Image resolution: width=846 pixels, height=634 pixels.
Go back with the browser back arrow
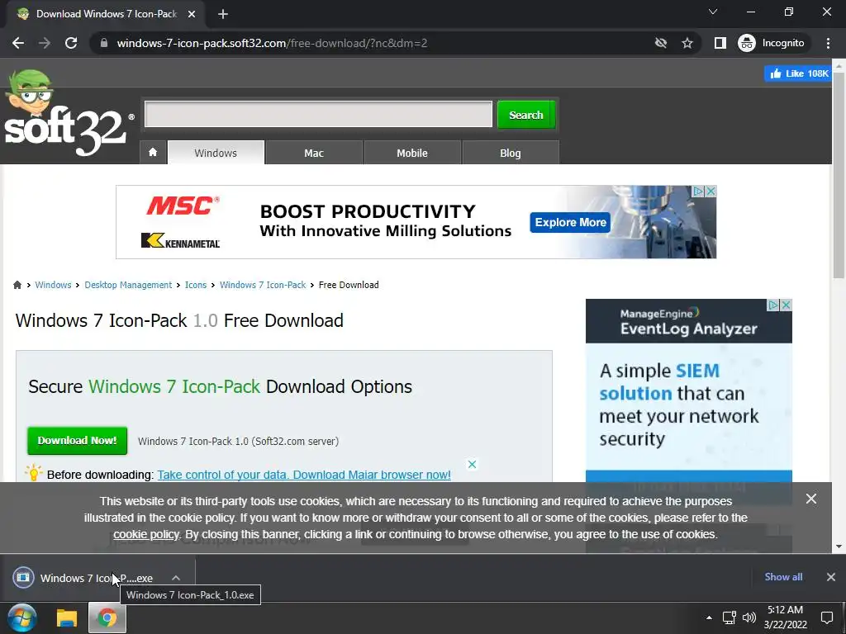(18, 43)
